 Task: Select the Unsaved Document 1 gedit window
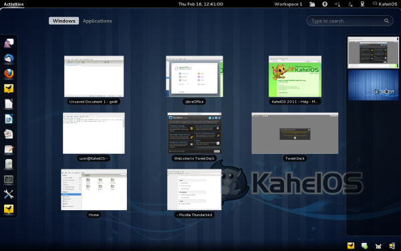(94, 76)
